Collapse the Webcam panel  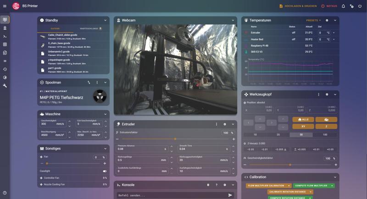pyautogui.click(x=233, y=20)
